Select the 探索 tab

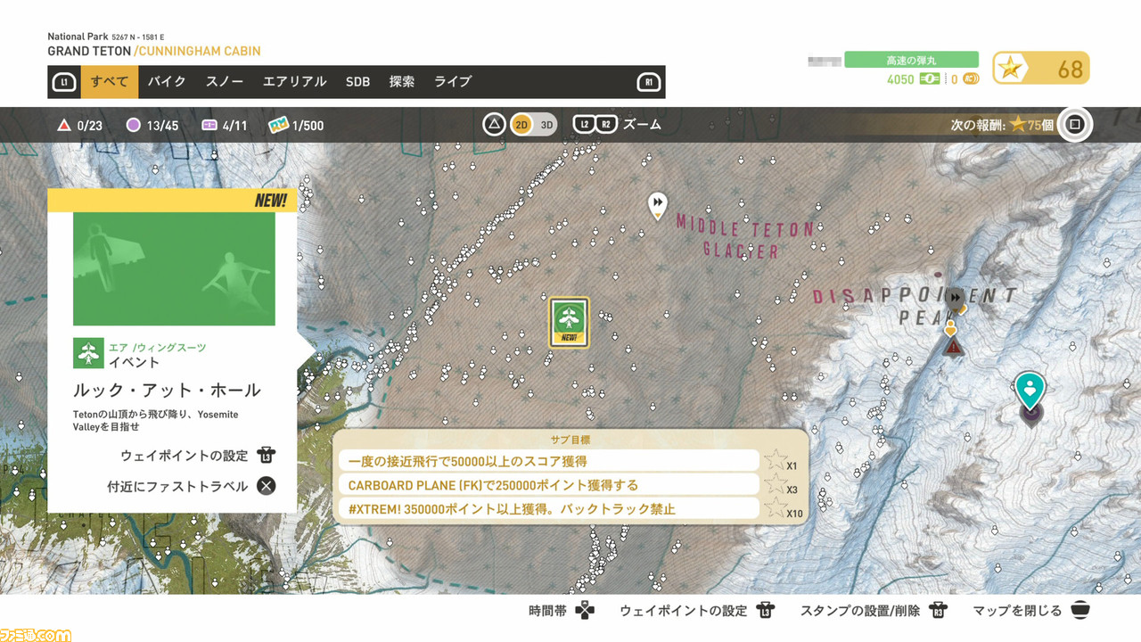(402, 81)
